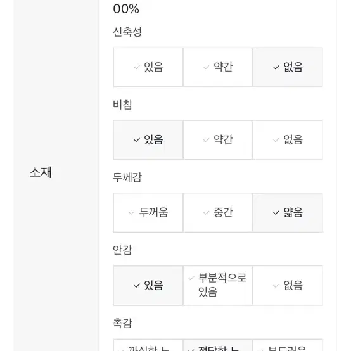Image resolution: width=351 pixels, height=351 pixels.
Task: Set 비침 to 없음
Action: [288, 140]
